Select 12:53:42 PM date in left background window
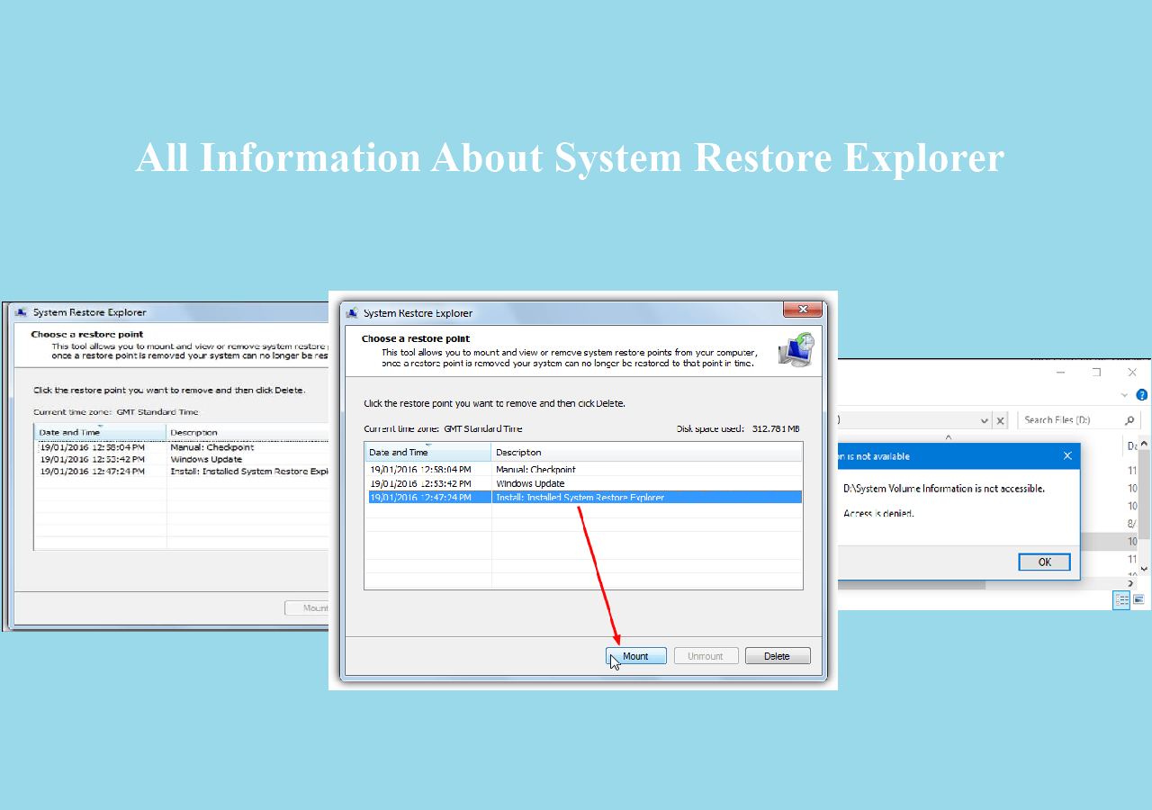 [92, 459]
